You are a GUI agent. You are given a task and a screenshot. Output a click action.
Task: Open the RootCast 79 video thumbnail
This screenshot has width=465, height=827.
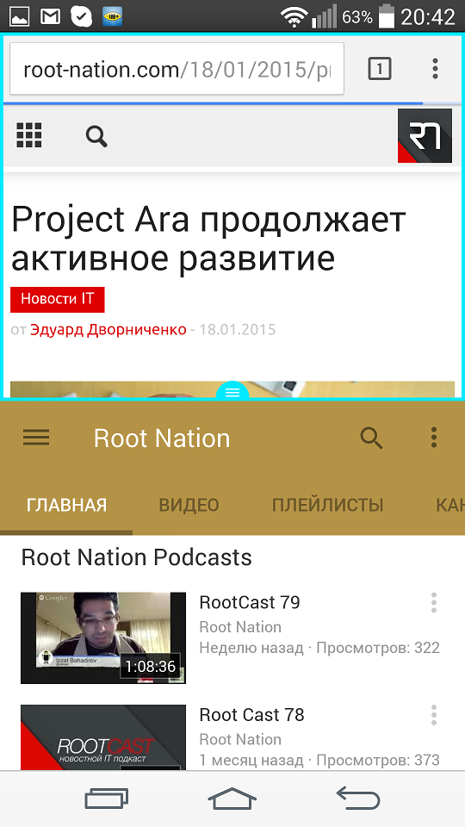click(103, 637)
